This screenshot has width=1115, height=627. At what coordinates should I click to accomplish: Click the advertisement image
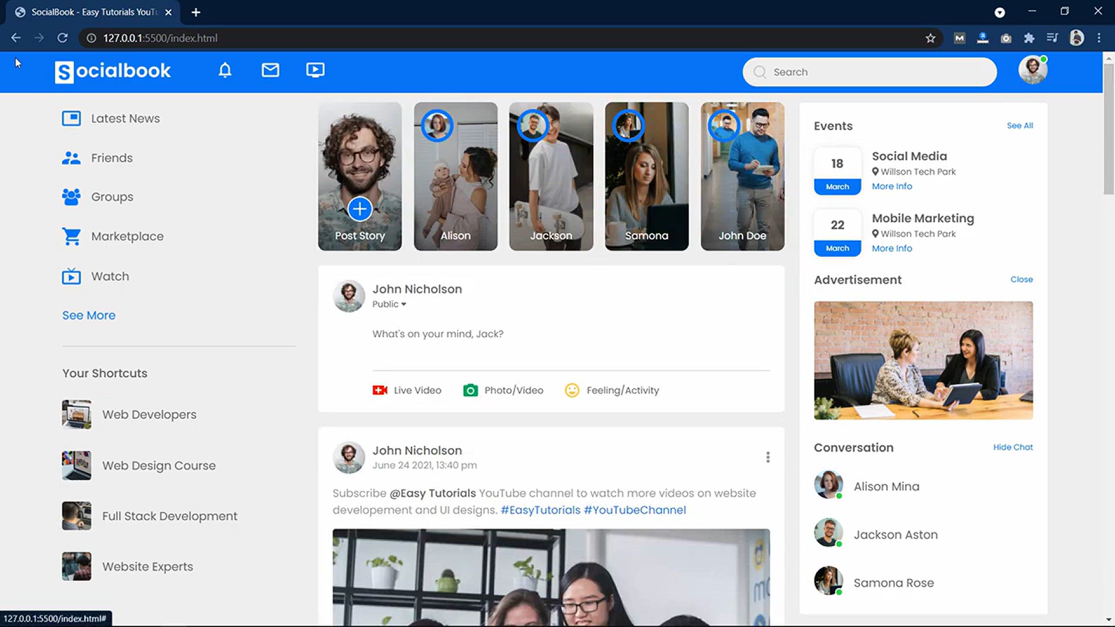point(923,361)
